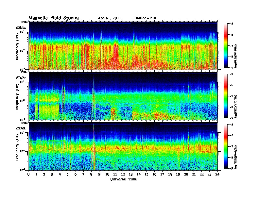
Task: Click the color bar beside the dD/dt panel
Action: click(x=226, y=96)
